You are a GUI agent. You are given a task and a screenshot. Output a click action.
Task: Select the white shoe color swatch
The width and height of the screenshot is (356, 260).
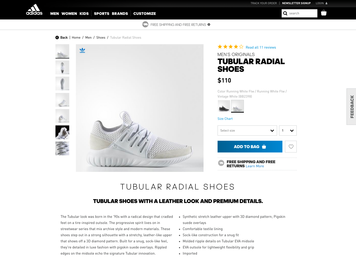238,106
